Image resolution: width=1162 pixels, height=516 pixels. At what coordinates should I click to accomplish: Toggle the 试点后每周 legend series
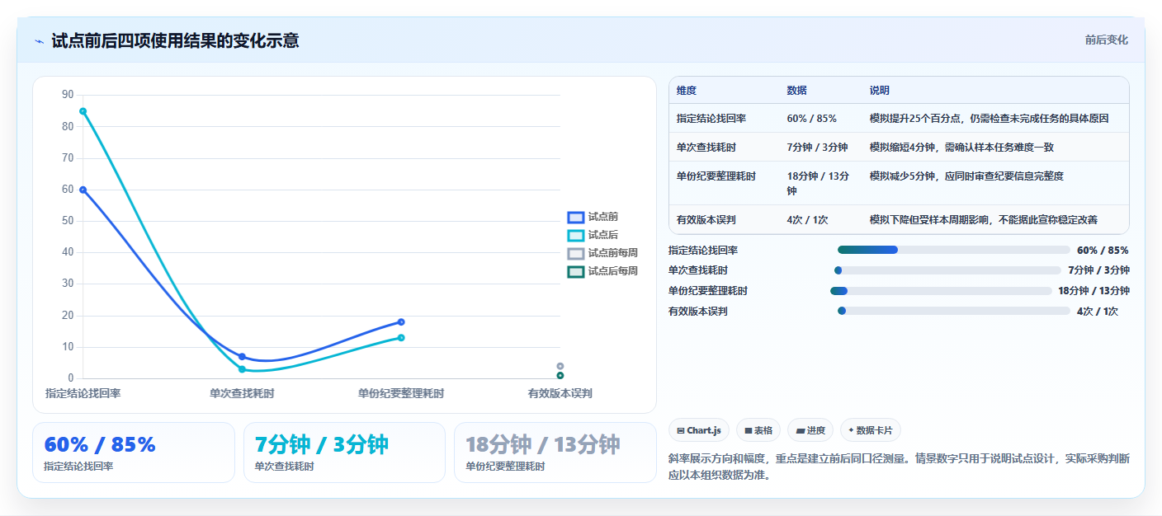click(x=602, y=271)
